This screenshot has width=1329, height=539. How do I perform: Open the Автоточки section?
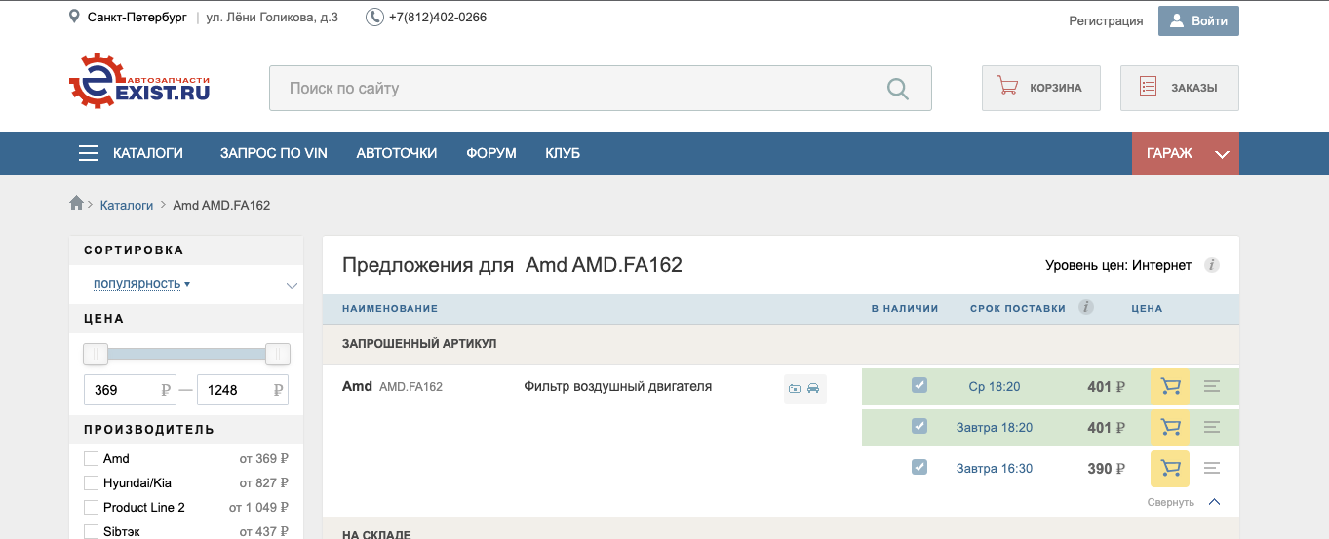pos(397,153)
